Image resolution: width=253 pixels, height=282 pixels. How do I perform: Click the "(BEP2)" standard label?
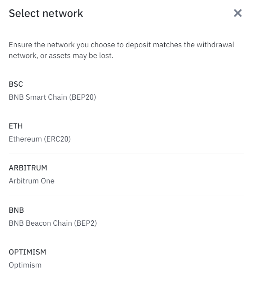pos(85,223)
